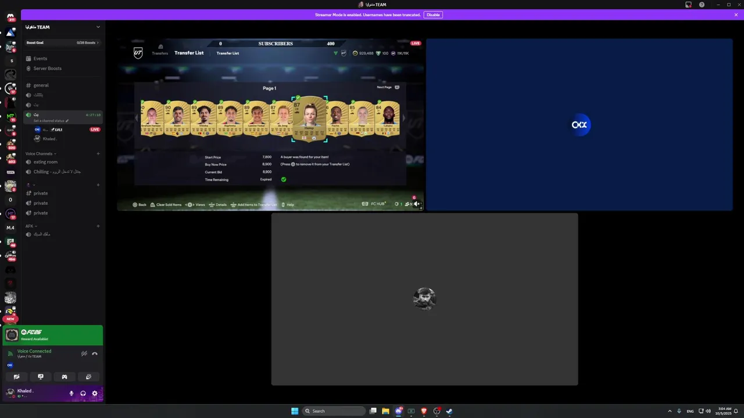Collapse the AFK category

click(31, 226)
